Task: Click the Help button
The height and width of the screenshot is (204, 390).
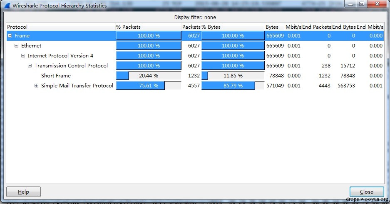Action: coord(23,192)
